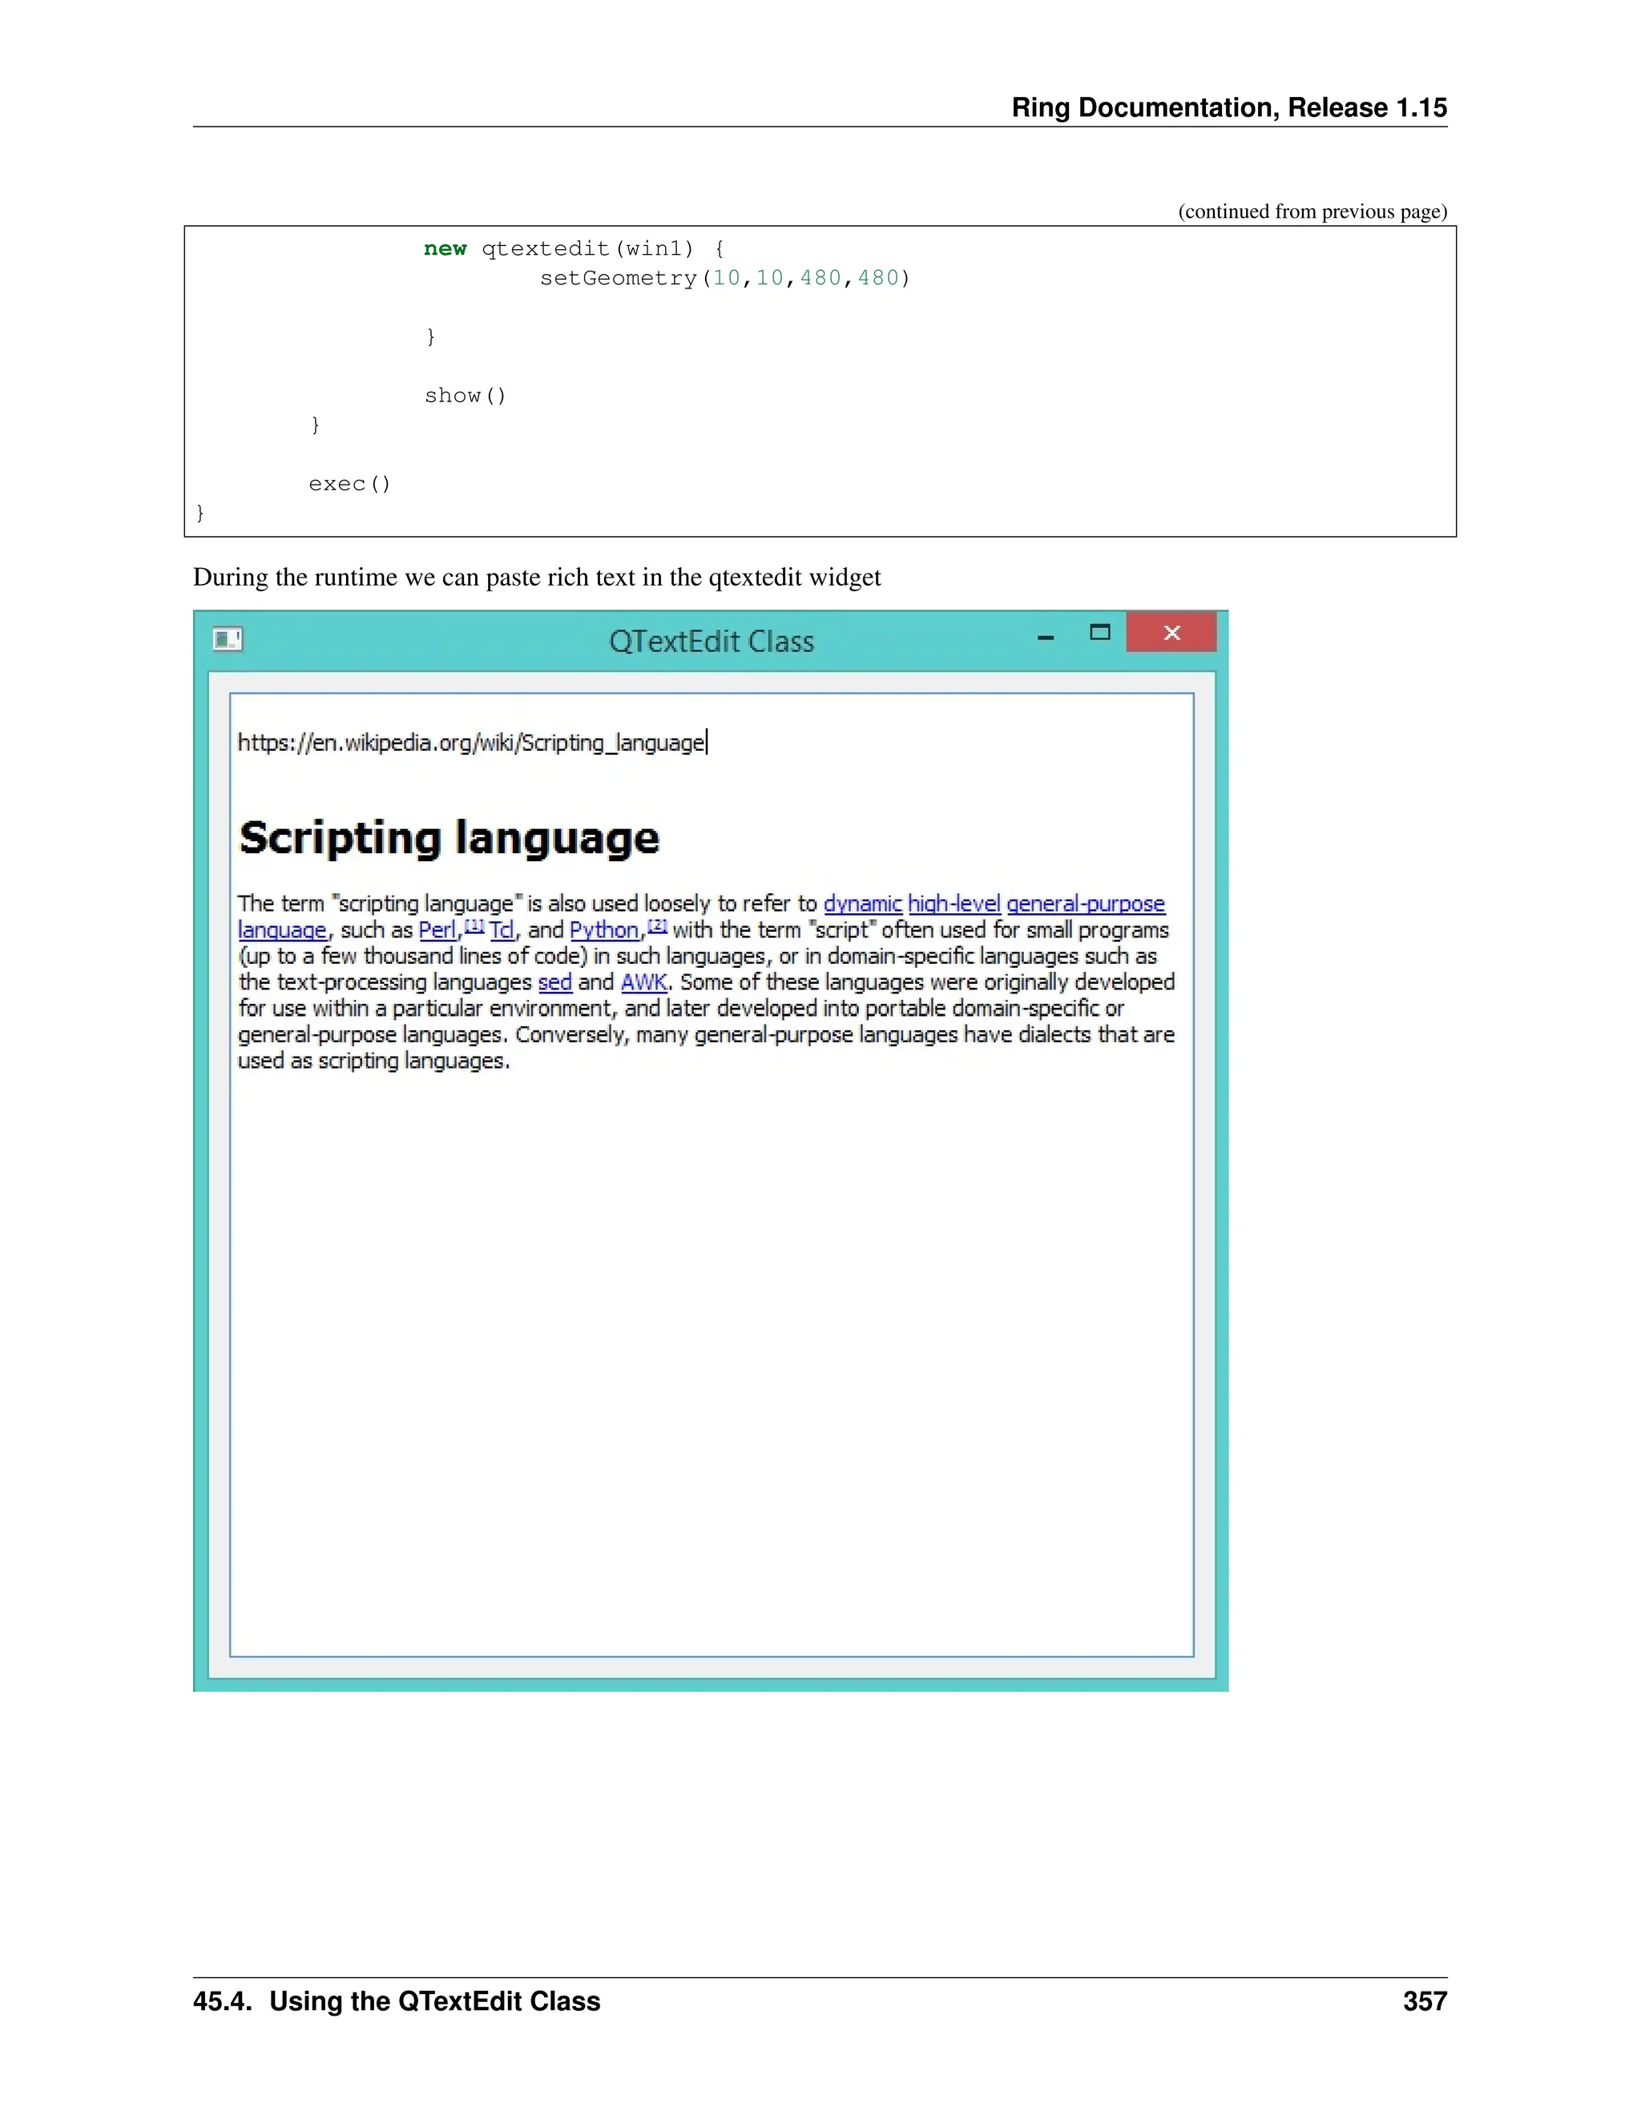The height and width of the screenshot is (2123, 1641).
Task: Open the 'dynamic' hyperlink
Action: [862, 904]
